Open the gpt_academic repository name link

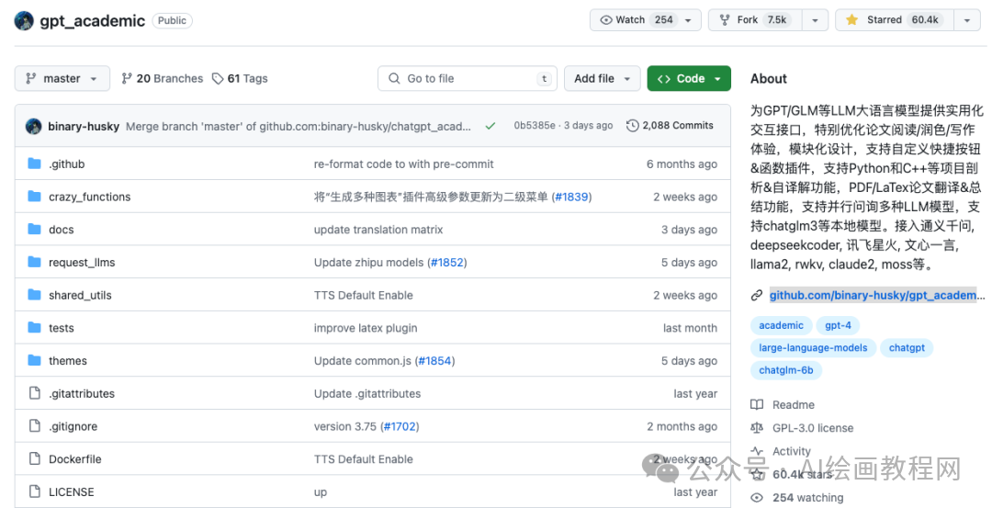tap(93, 21)
